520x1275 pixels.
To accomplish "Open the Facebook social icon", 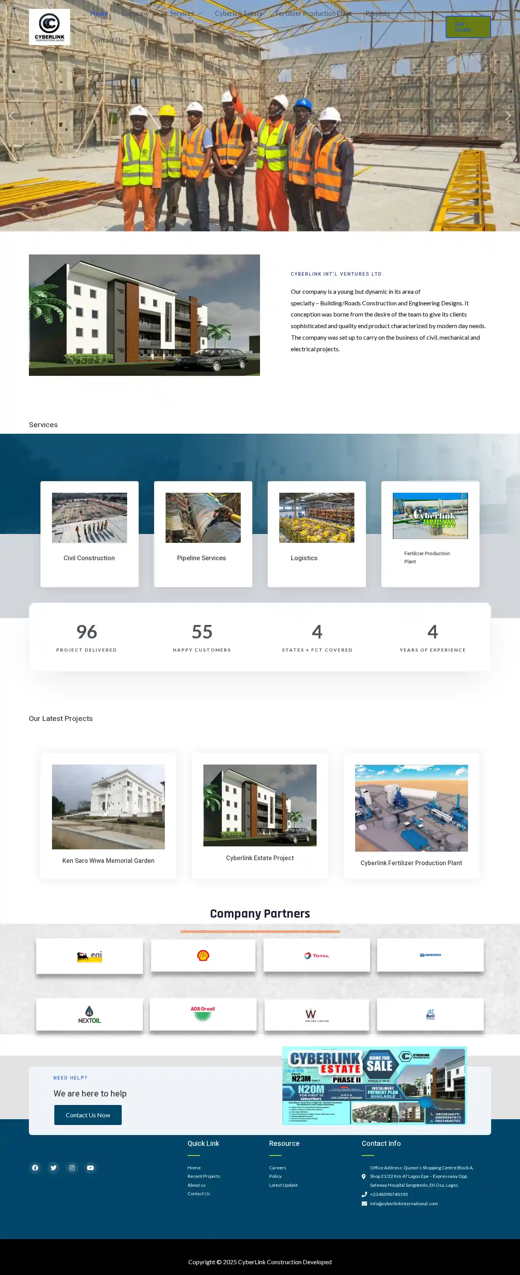I will [x=35, y=1167].
